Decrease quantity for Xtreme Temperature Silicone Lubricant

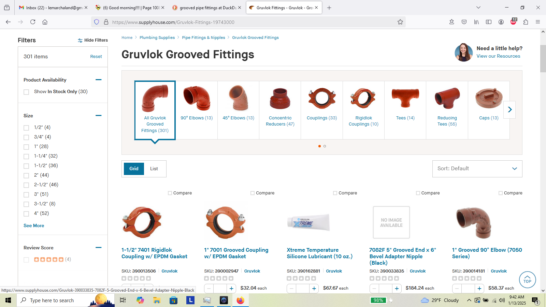[x=291, y=289]
